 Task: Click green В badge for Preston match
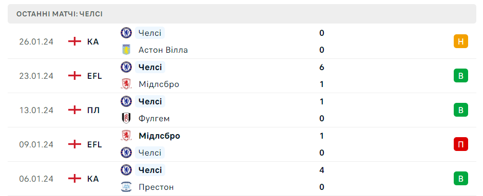[461, 179]
